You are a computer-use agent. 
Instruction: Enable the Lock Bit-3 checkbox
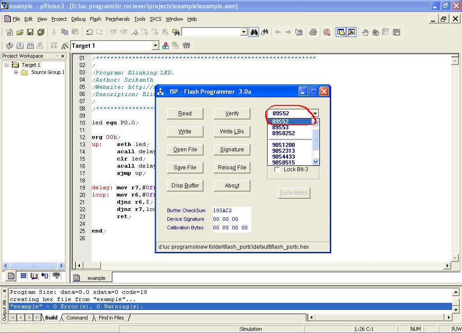point(277,169)
